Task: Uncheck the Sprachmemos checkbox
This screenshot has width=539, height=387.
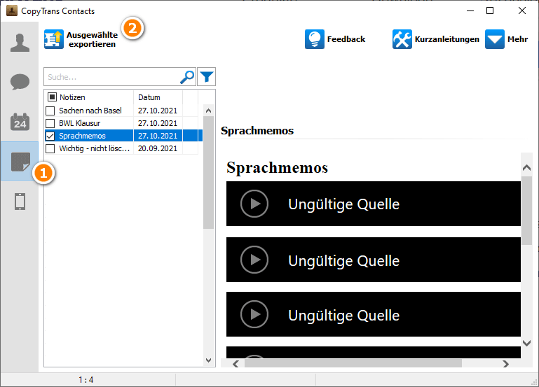Action: pyautogui.click(x=50, y=136)
